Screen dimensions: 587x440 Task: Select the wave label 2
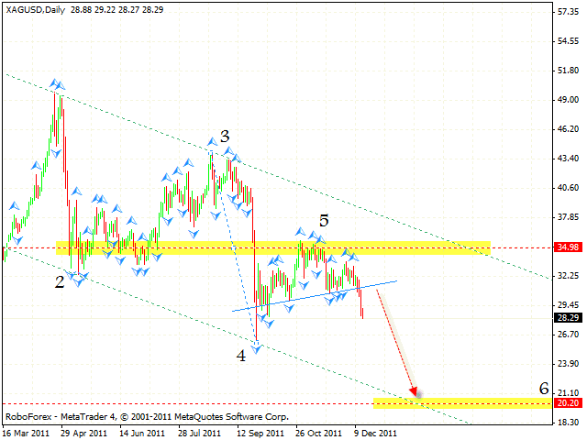pyautogui.click(x=60, y=281)
